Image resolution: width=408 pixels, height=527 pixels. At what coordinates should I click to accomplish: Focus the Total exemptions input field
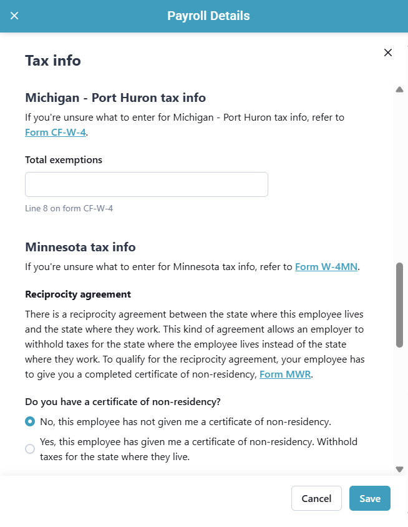tap(147, 184)
